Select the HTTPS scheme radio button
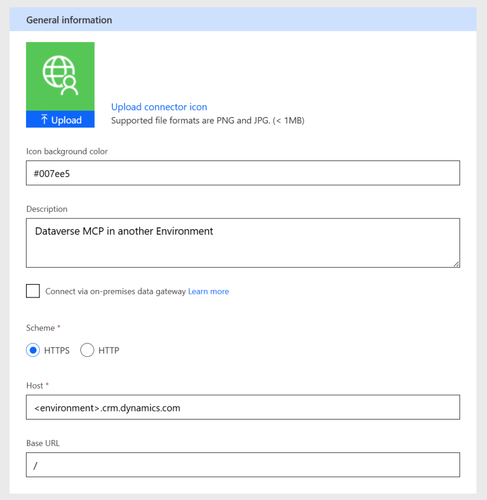487x500 pixels. (33, 350)
